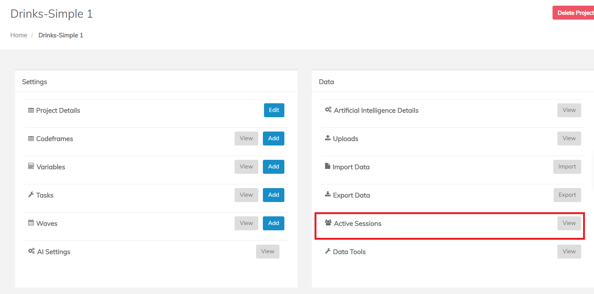Click the Data panel heading
Screen dimensions: 594x294
(x=326, y=82)
